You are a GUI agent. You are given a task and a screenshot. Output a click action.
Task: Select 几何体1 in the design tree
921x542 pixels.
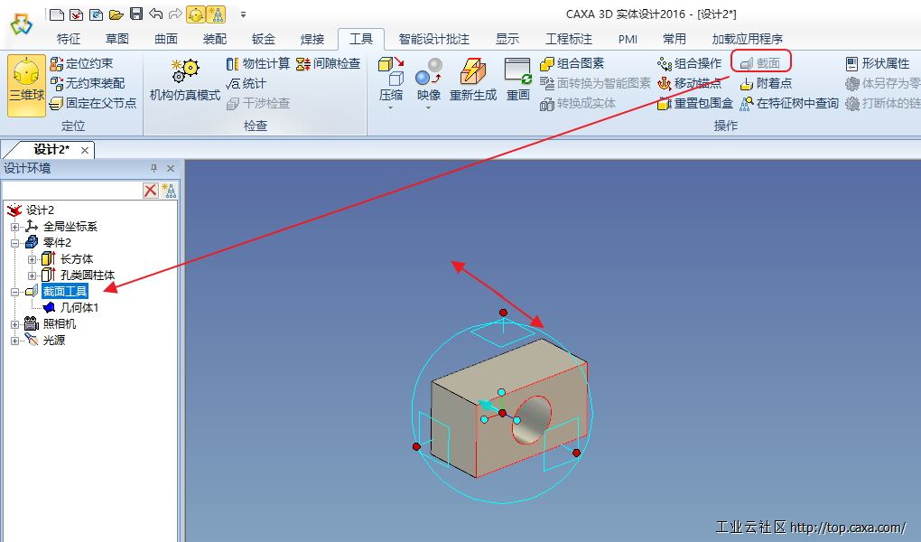(79, 308)
